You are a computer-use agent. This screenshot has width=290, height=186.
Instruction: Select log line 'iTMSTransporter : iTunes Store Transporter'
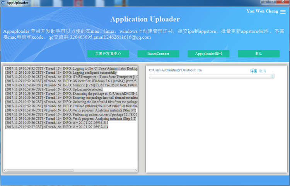pos(72,77)
